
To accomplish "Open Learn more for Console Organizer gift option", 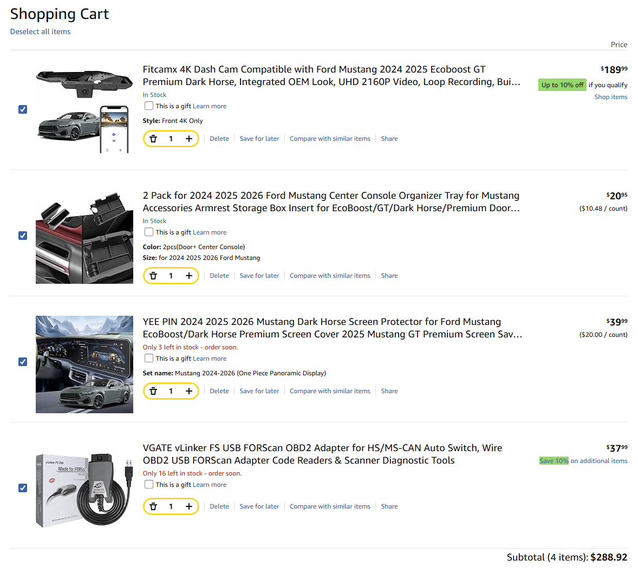I will click(x=210, y=232).
